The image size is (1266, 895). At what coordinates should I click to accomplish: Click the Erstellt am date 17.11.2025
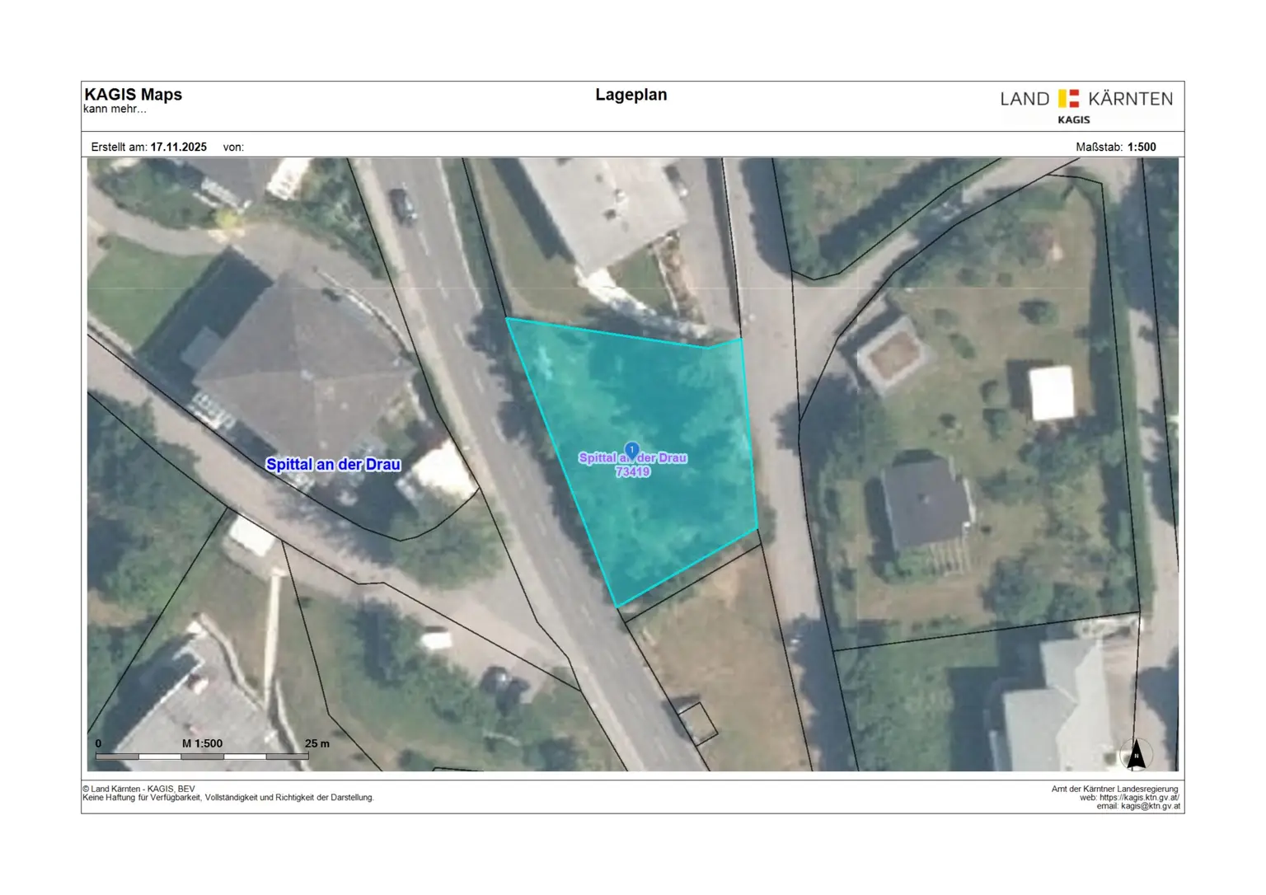(x=174, y=146)
